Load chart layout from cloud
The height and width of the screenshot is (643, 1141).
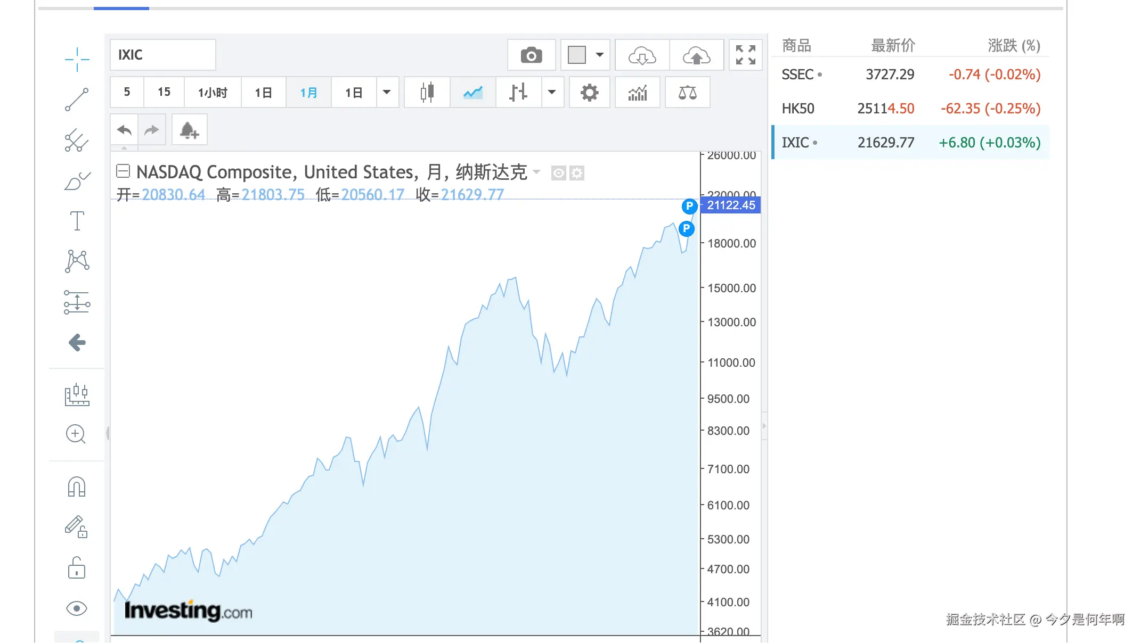(642, 55)
